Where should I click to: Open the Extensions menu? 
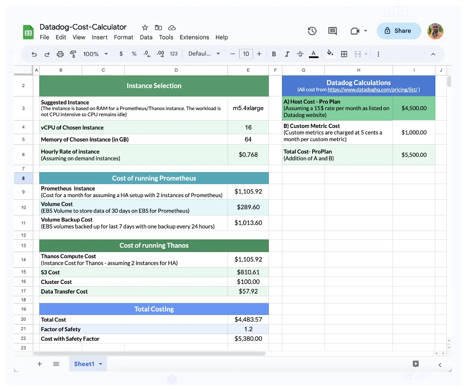tap(195, 37)
